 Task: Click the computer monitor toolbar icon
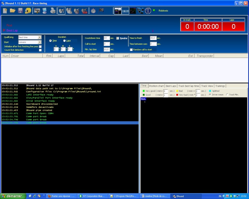(x=45, y=11)
